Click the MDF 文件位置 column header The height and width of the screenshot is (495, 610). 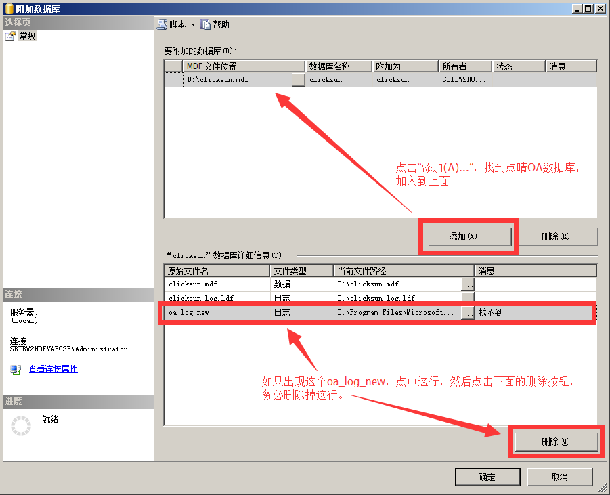(x=244, y=66)
